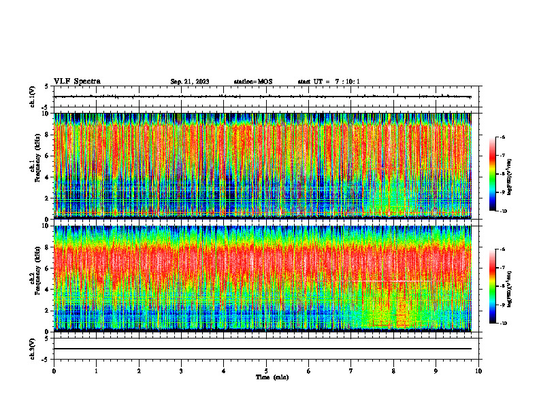The image size is (539, 416).
Task: Click the "-6" label on ch.1 colorbar
Action: click(502, 137)
